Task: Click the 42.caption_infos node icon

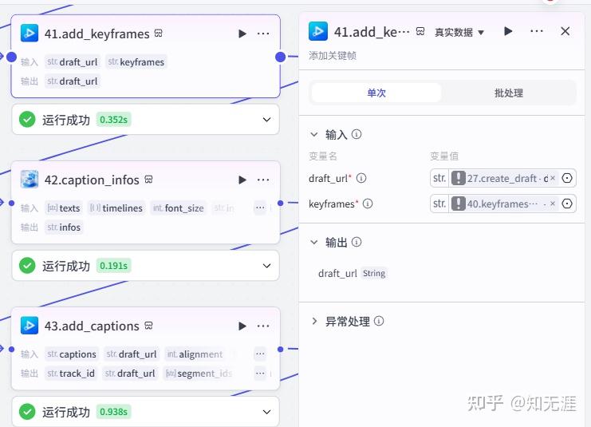Action: [x=30, y=179]
